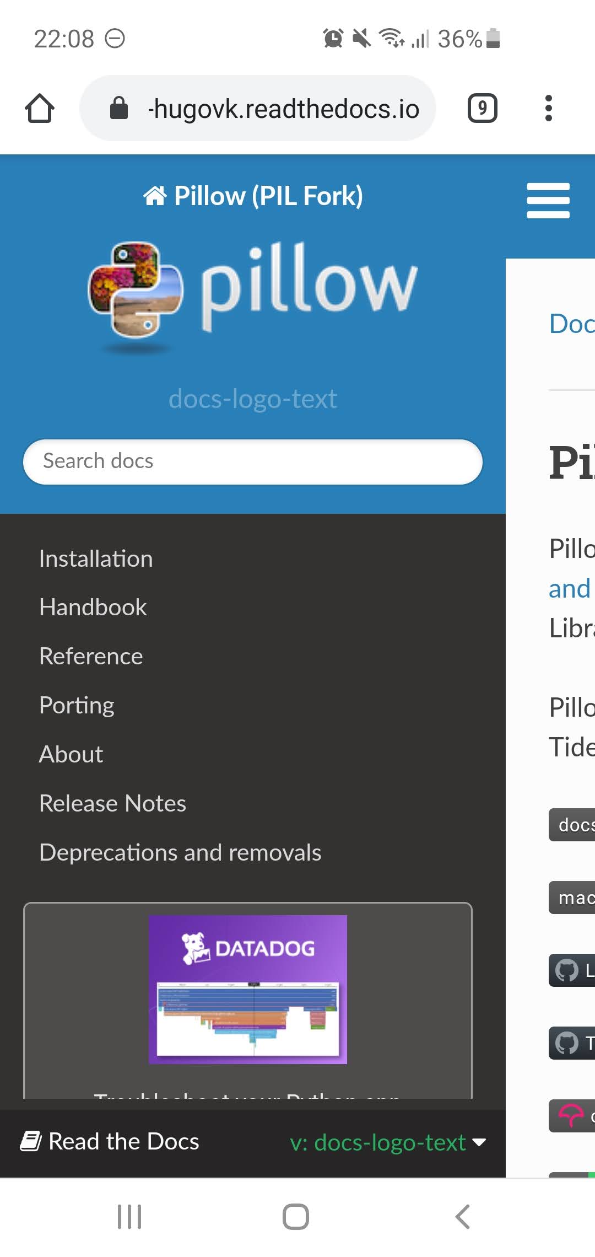Select Release Notes in the sidebar
Viewport: 595px width, 1257px height.
(112, 803)
